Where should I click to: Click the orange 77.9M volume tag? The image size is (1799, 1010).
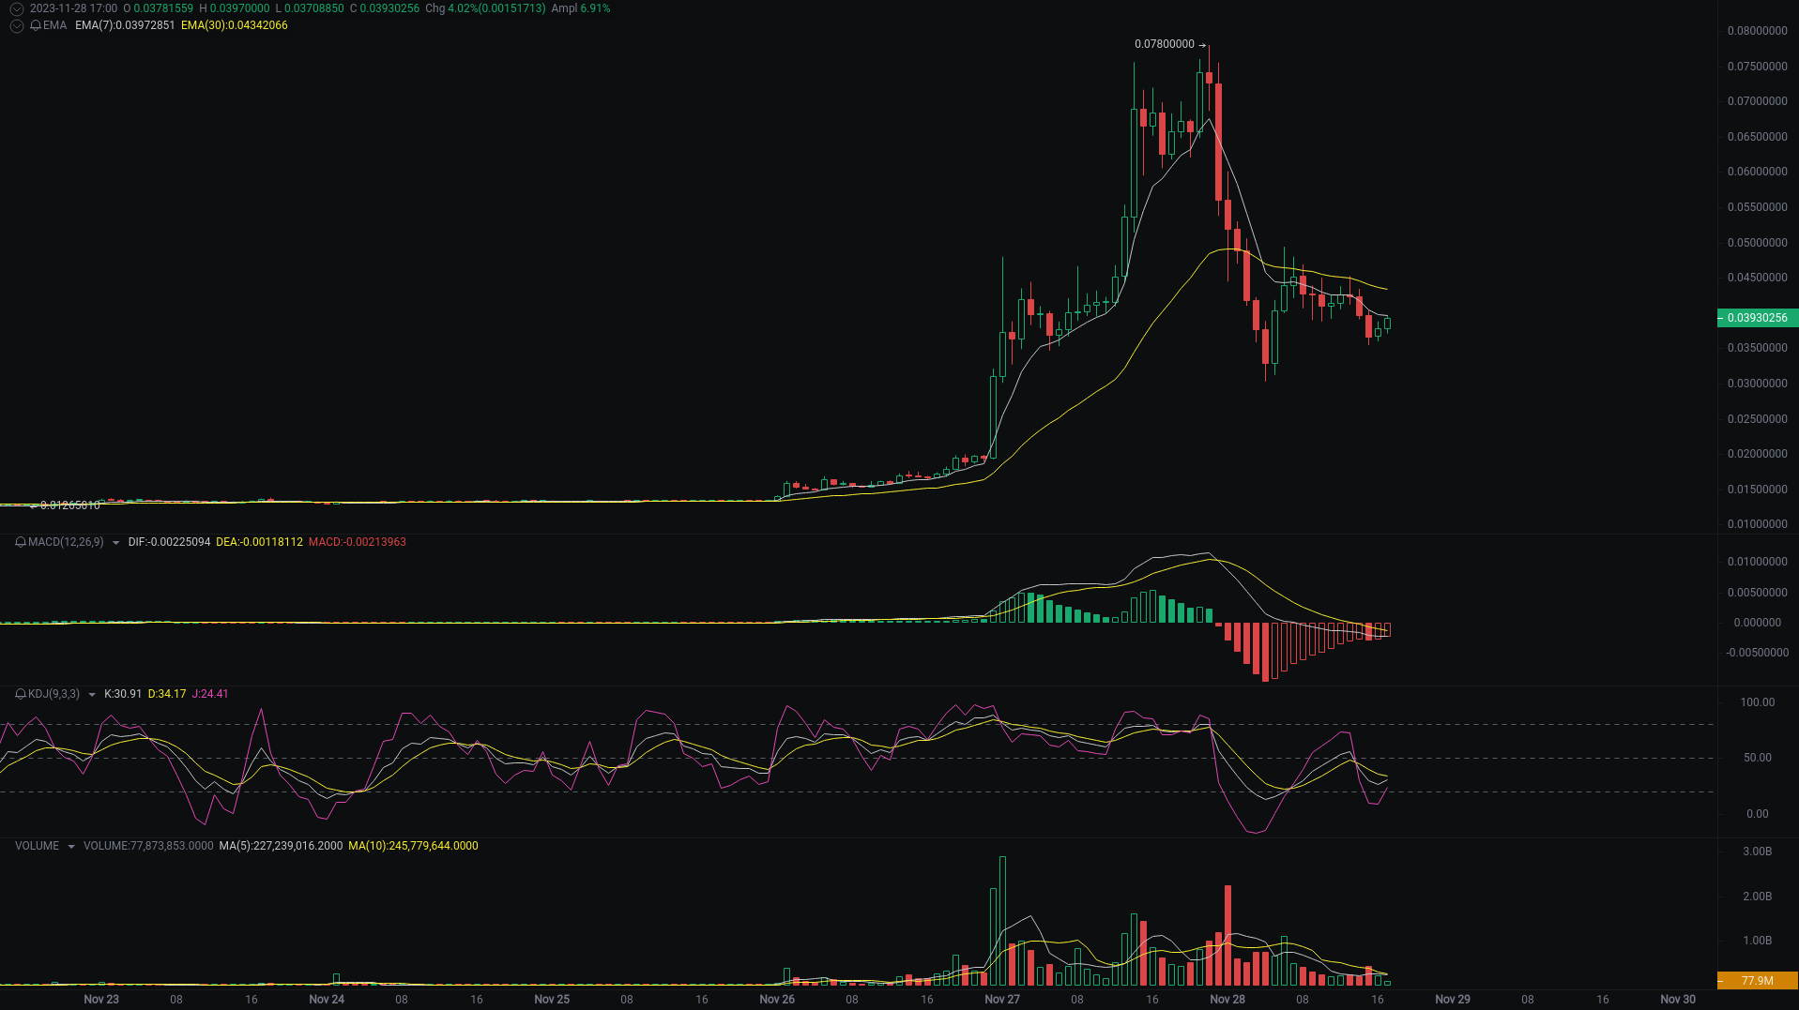pos(1758,981)
